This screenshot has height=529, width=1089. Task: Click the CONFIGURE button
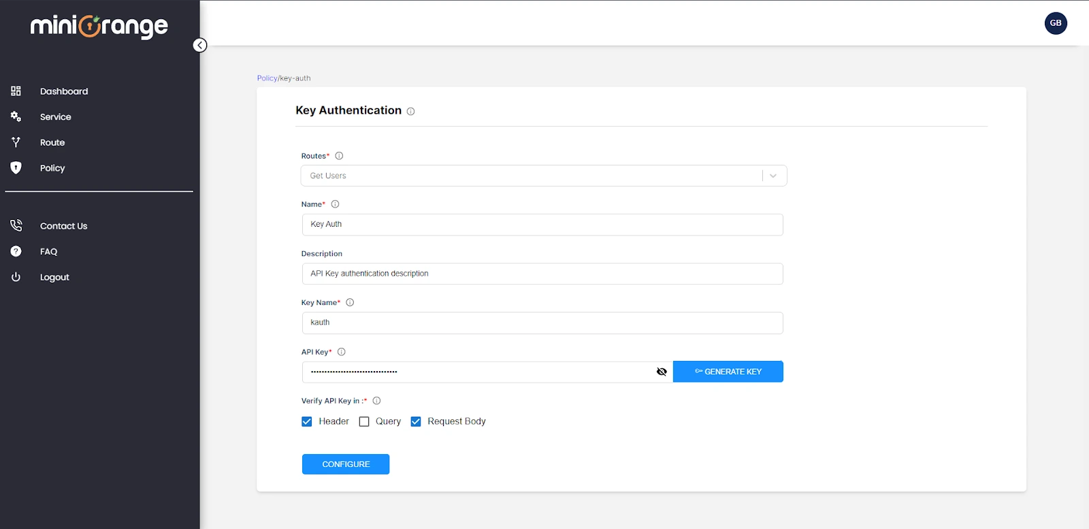click(x=346, y=464)
